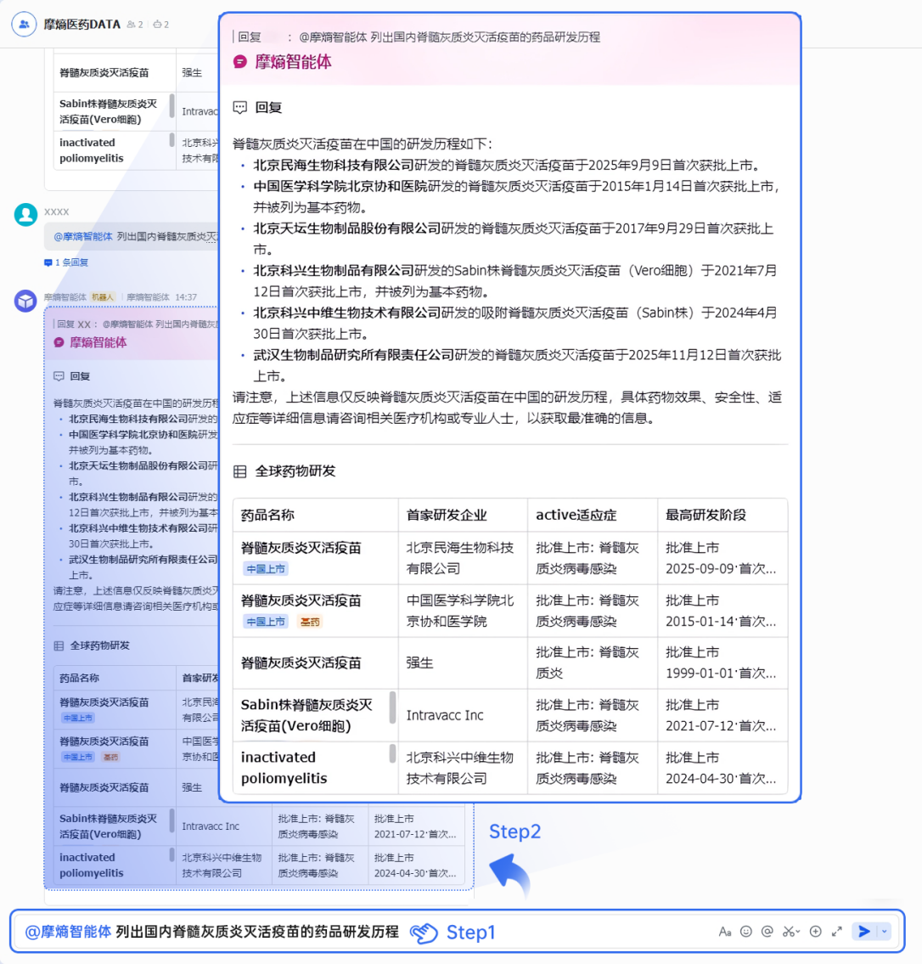The height and width of the screenshot is (964, 922).
Task: Click Sabin株 cell scrollbar in top partial table
Action: pos(171,105)
